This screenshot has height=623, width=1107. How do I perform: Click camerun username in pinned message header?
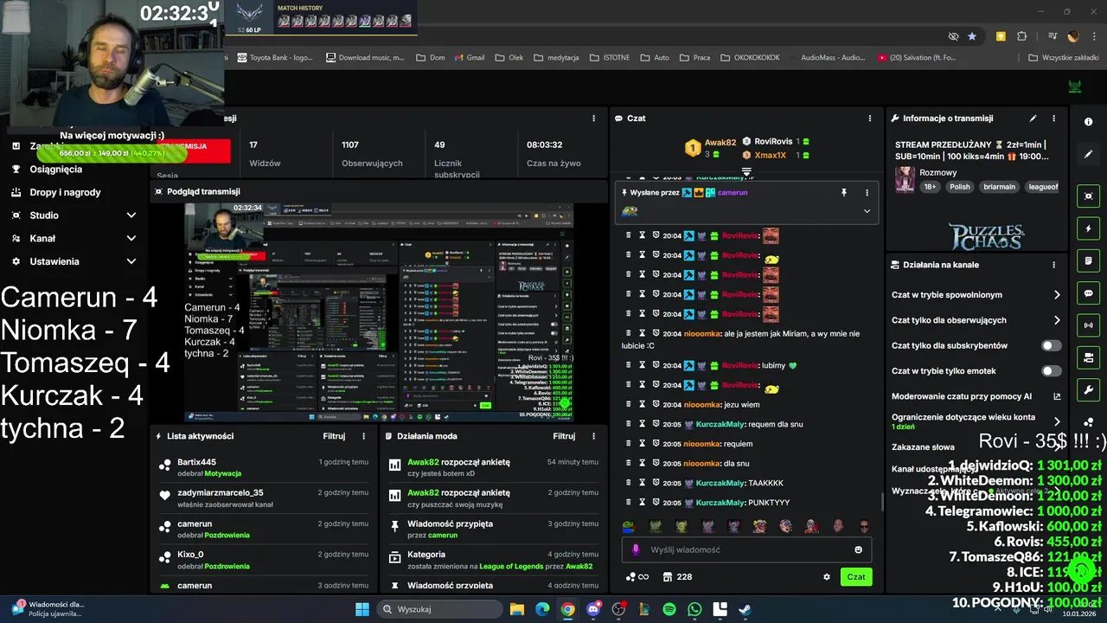tap(733, 192)
